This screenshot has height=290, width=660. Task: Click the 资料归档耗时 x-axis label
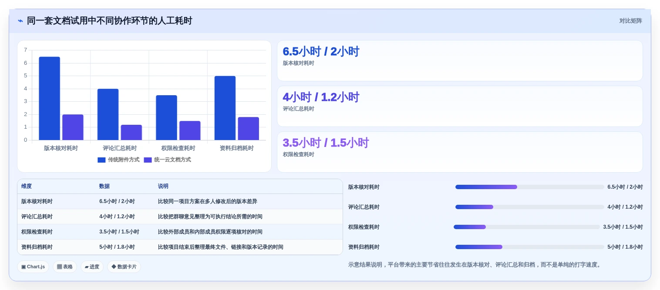[237, 148]
